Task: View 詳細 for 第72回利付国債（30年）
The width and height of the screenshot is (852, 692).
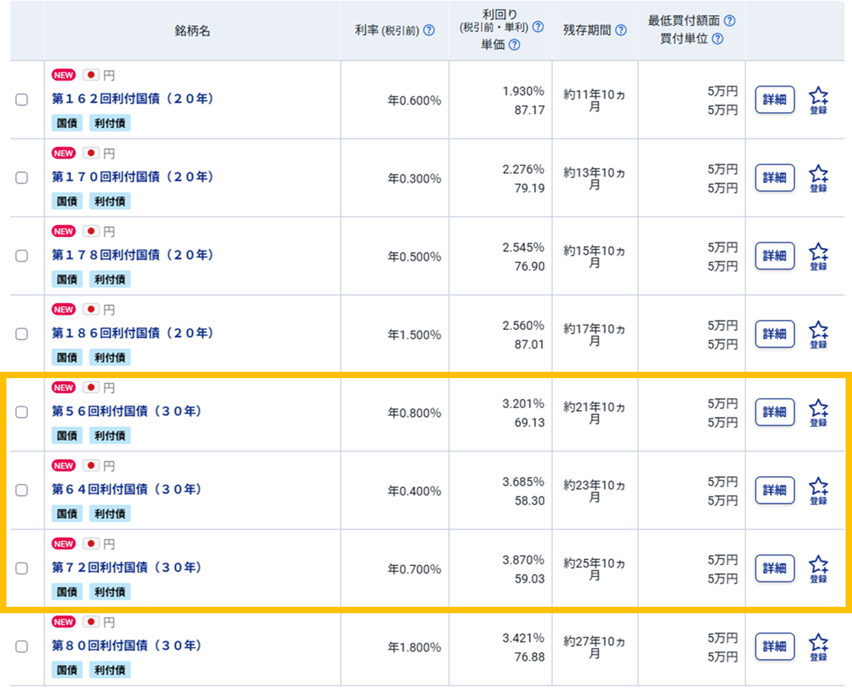Action: 775,568
